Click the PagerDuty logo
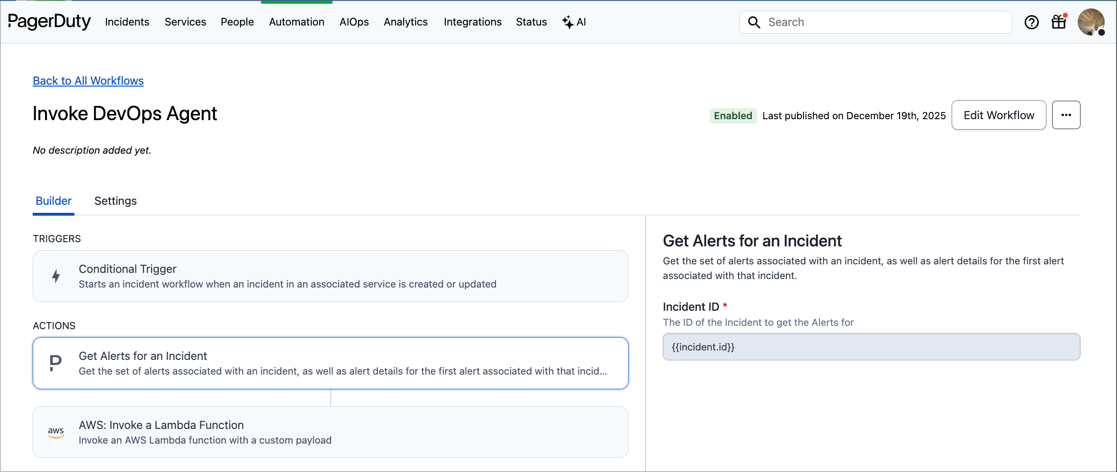Viewport: 1117px width, 472px height. pyautogui.click(x=49, y=22)
